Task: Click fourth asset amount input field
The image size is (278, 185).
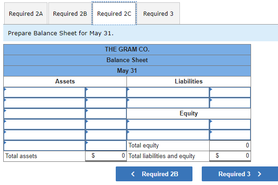Action: [x=106, y=124]
